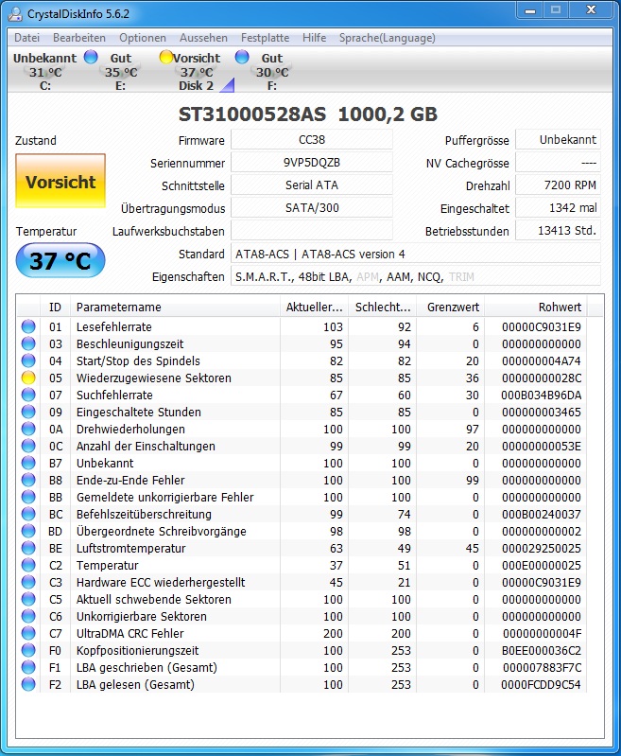Click the orb for Kopfpositionierungszeit

click(x=28, y=650)
